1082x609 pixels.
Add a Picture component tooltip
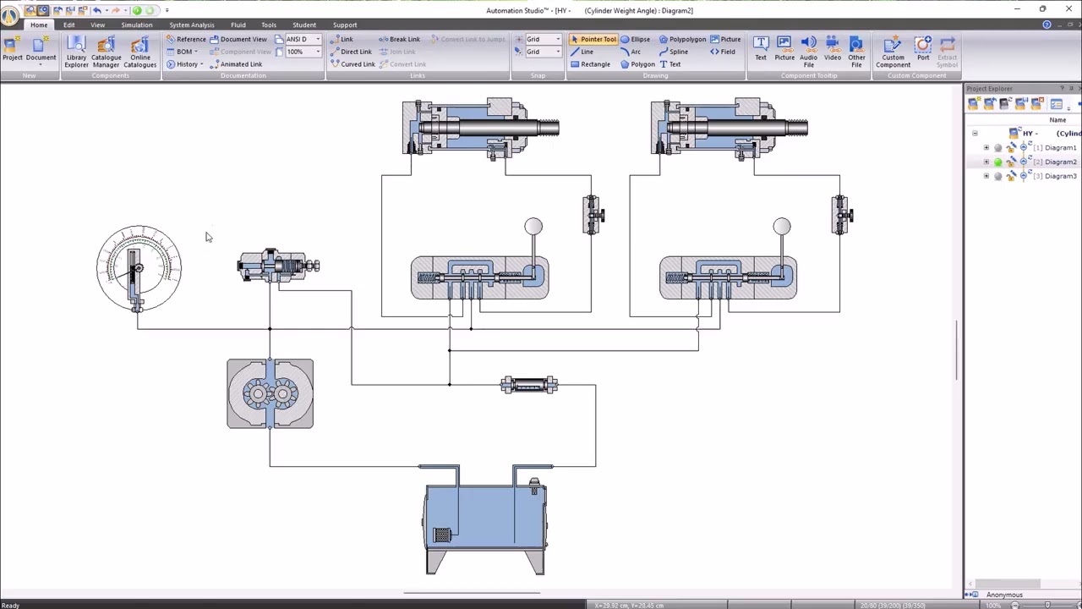tap(784, 49)
